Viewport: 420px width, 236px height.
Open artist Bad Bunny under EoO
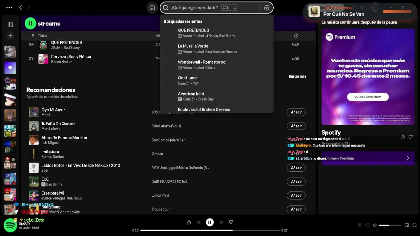point(54,184)
